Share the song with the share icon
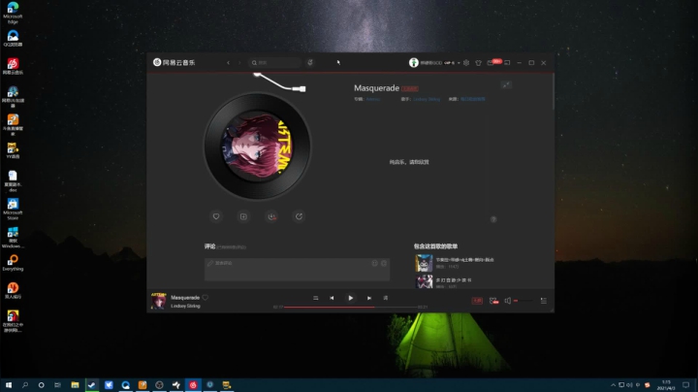 [300, 216]
